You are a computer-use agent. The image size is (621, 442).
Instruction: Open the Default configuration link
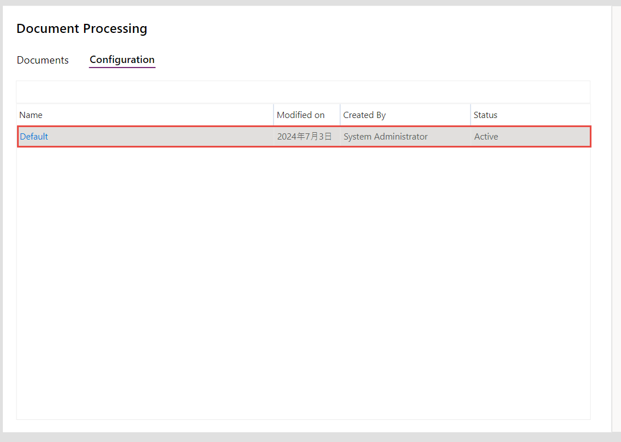pyautogui.click(x=34, y=137)
